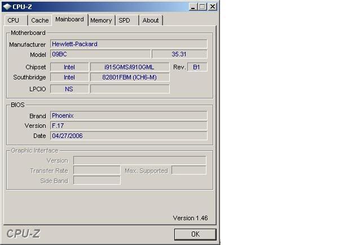Switch to the CPU tab
The image size is (361, 245).
[x=14, y=20]
